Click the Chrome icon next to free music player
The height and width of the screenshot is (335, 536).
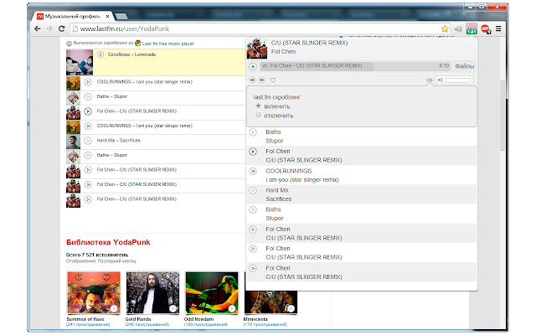[x=137, y=43]
